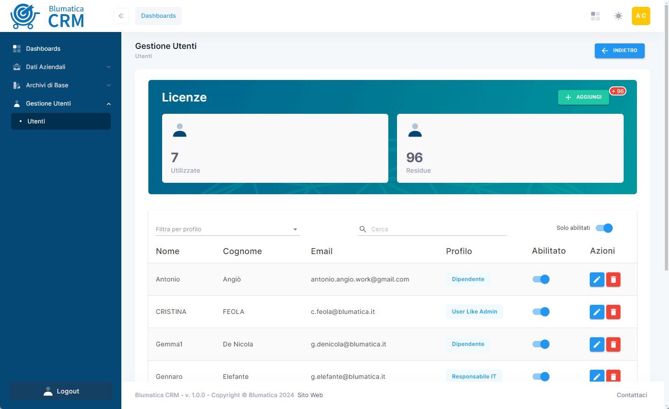Select Utenti submenu item

tap(61, 122)
